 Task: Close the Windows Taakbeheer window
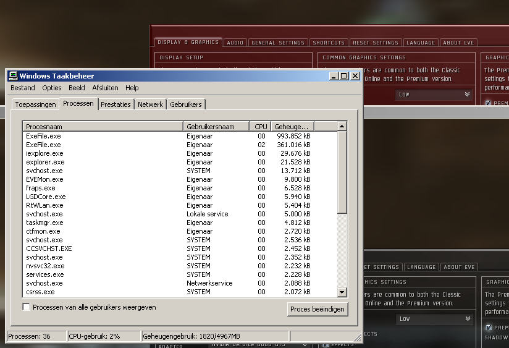355,76
